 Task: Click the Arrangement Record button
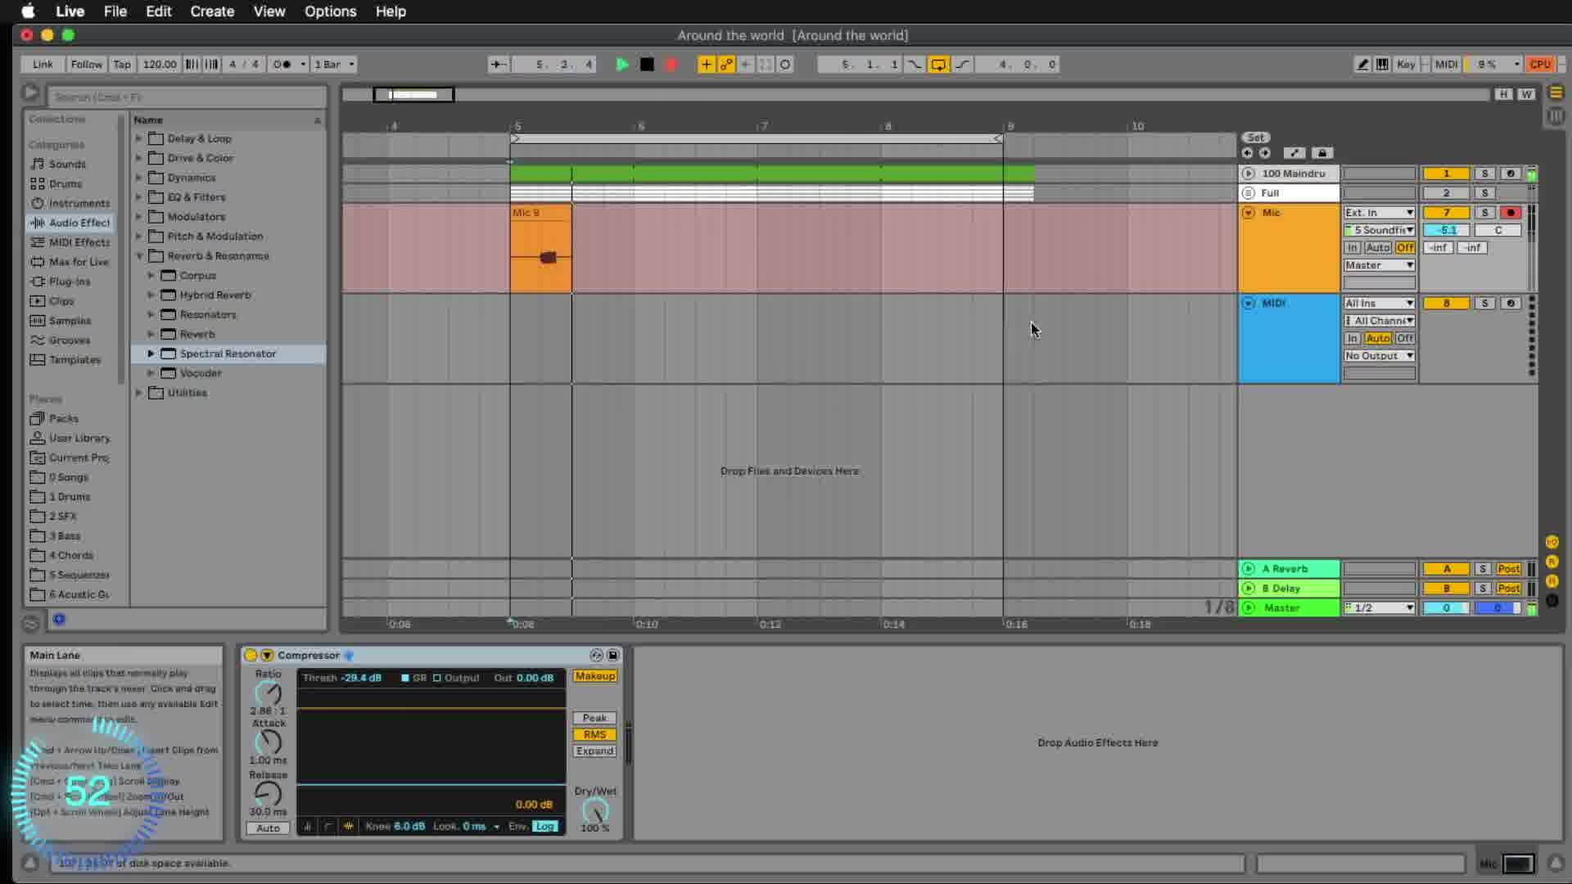click(671, 65)
